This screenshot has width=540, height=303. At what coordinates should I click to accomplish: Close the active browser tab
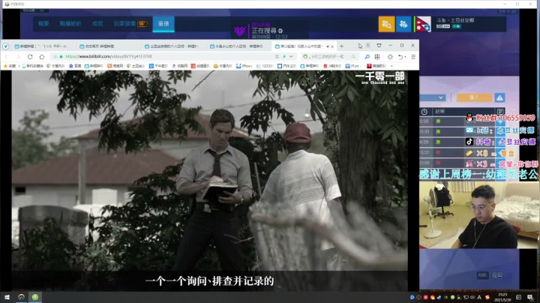(332, 46)
